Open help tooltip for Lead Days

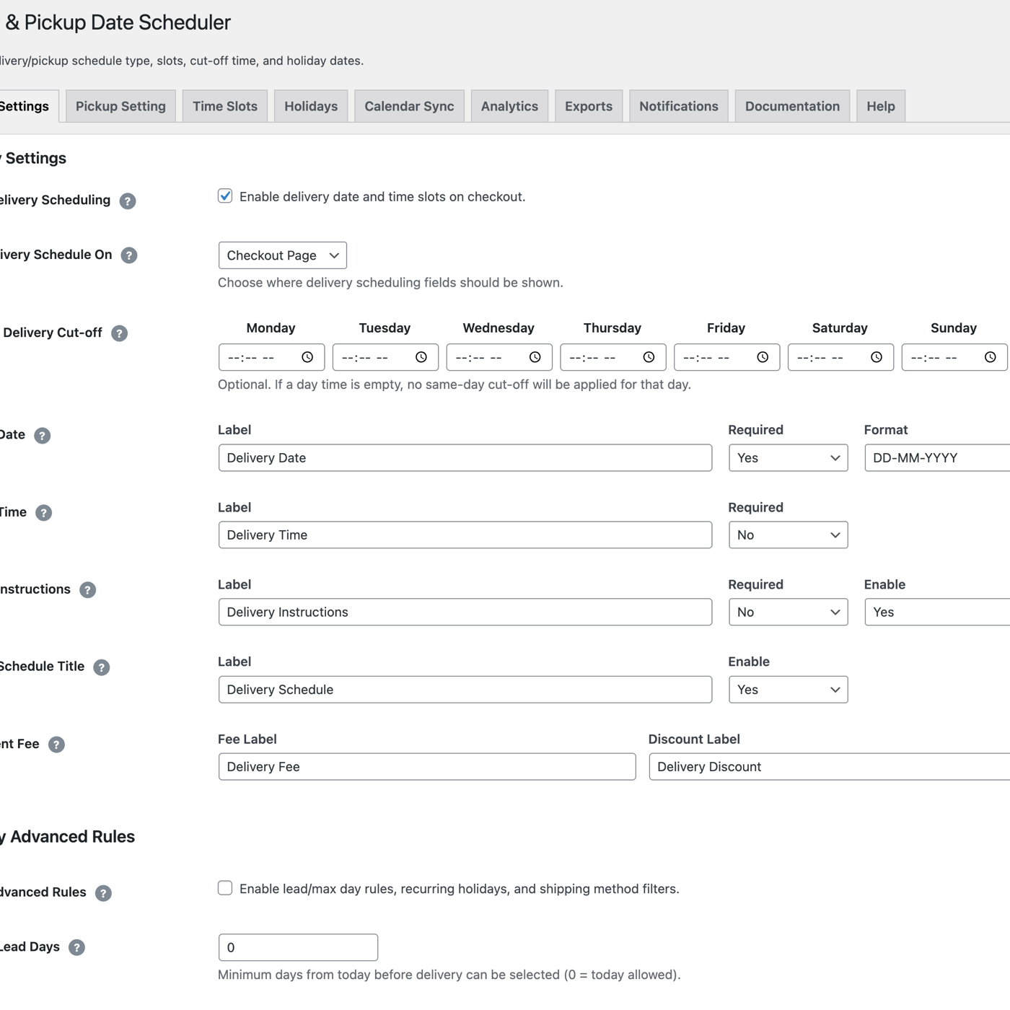coord(77,947)
